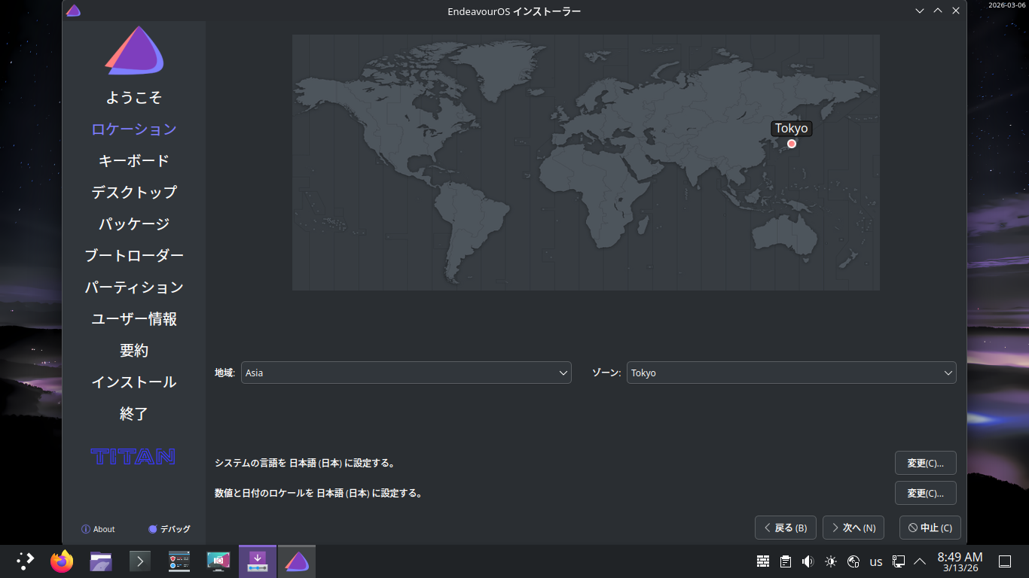
Task: Click the ブートローダー step in the sidebar
Action: (x=134, y=256)
